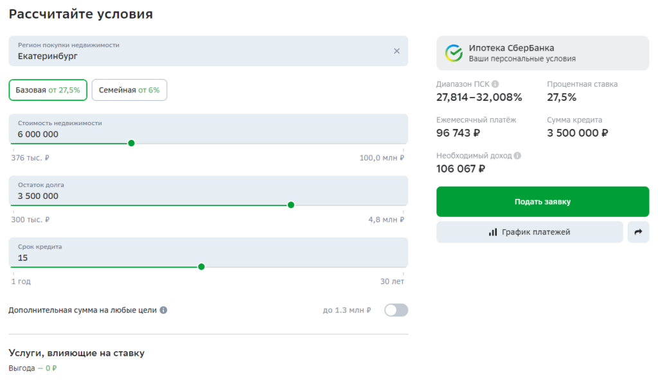Click the Остаток долга input field

193,196
